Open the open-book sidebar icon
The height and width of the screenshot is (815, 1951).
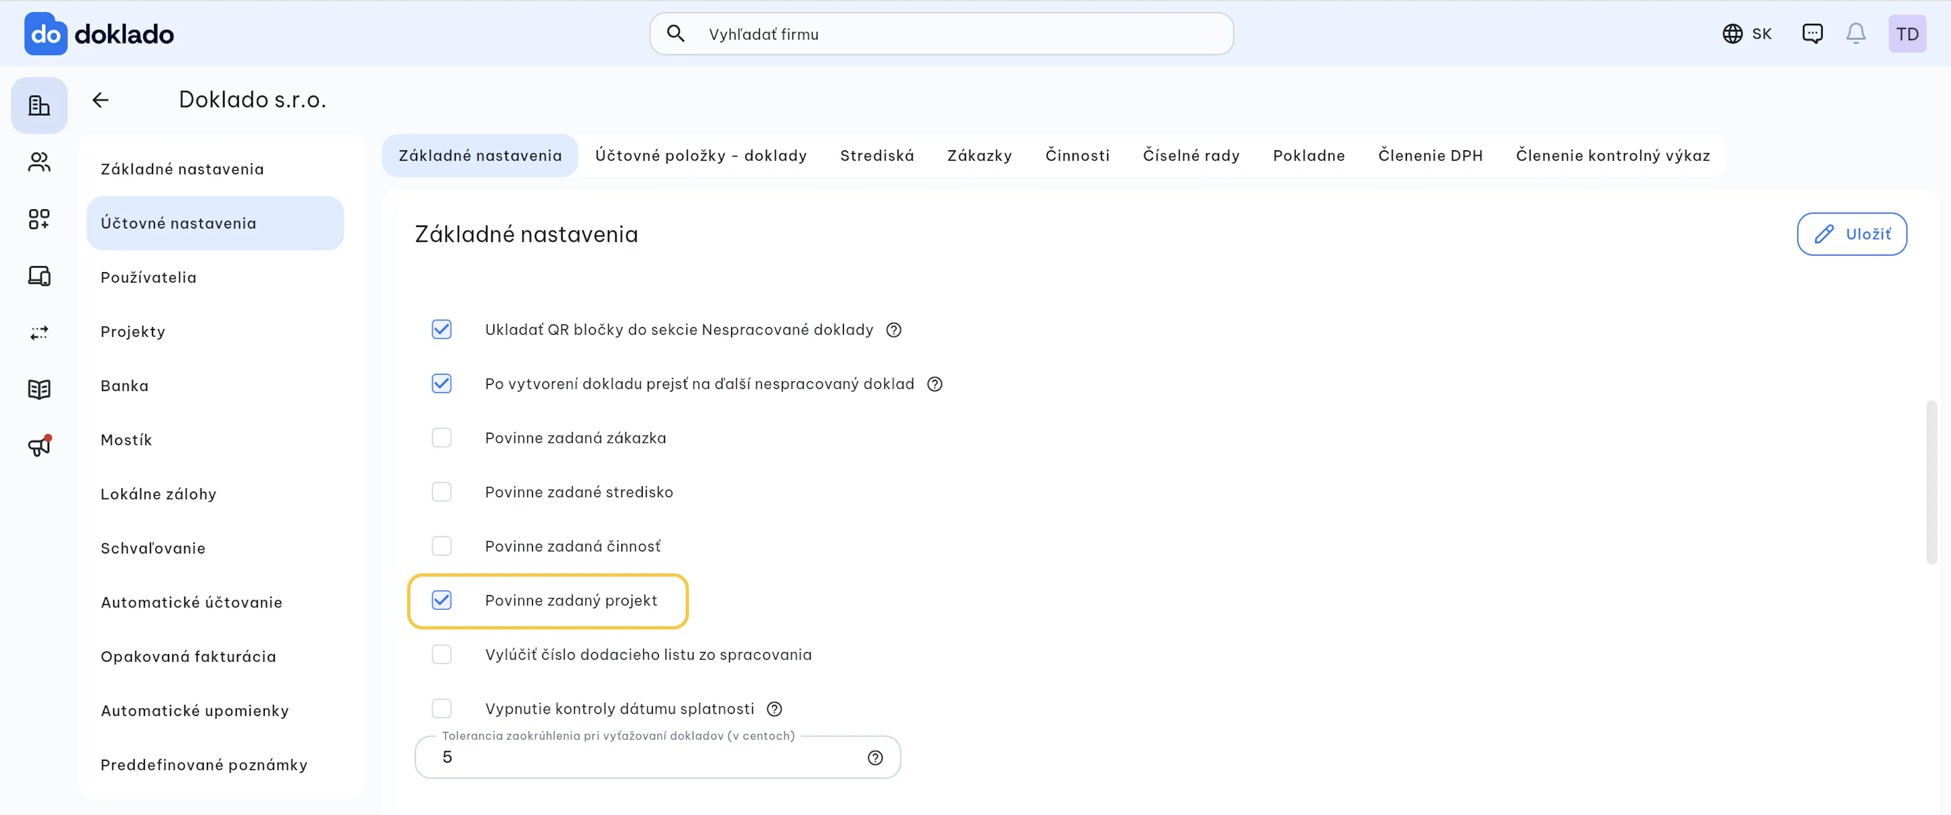(x=40, y=389)
